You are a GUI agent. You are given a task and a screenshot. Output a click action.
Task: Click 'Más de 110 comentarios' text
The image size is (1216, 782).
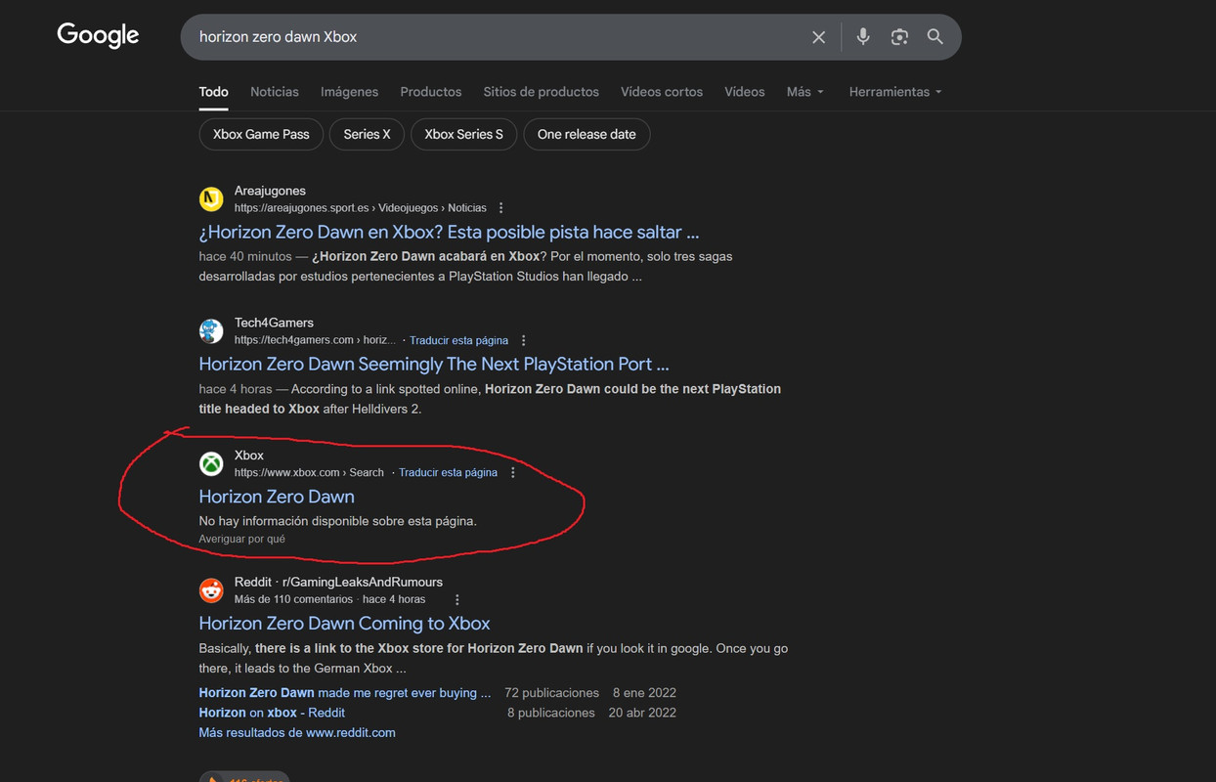point(293,600)
